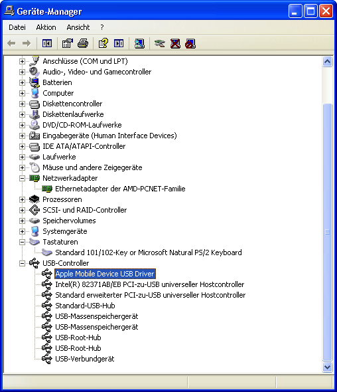Expand DVD/CD-ROM-Laufwerke node
Image resolution: width=337 pixels, height=392 pixels.
22,125
